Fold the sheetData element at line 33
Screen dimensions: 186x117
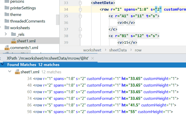80,3
